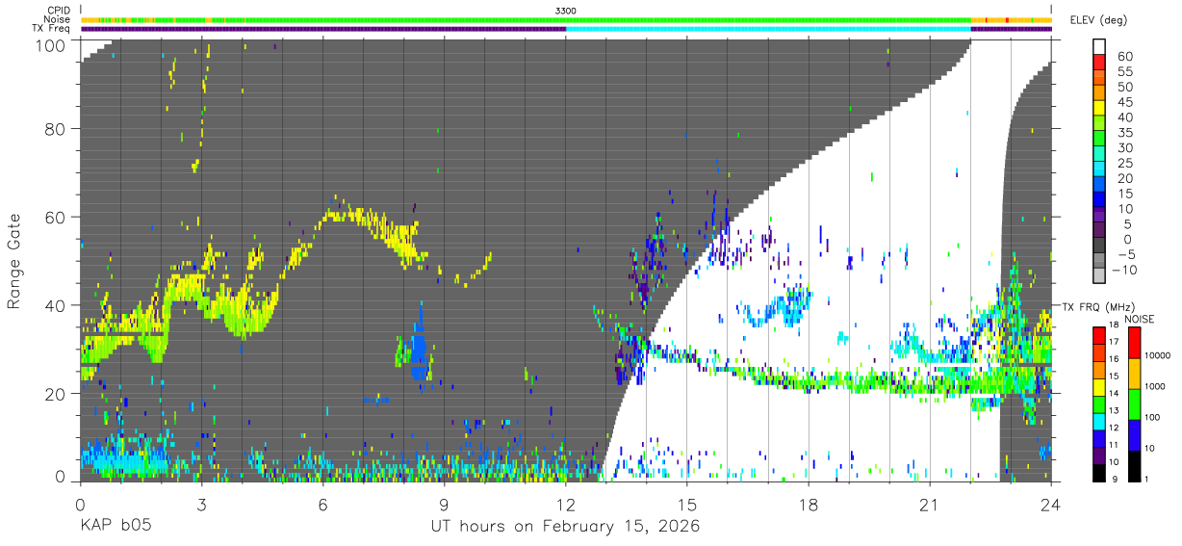Click the red top segment of NOISE color bar
The height and width of the screenshot is (546, 1182).
pos(1134,344)
